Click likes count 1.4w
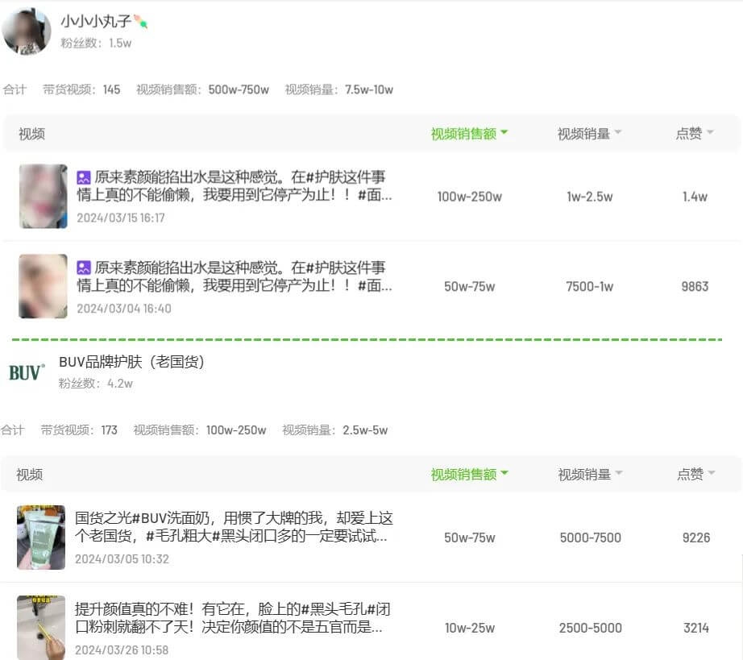743x660 pixels. [x=695, y=197]
